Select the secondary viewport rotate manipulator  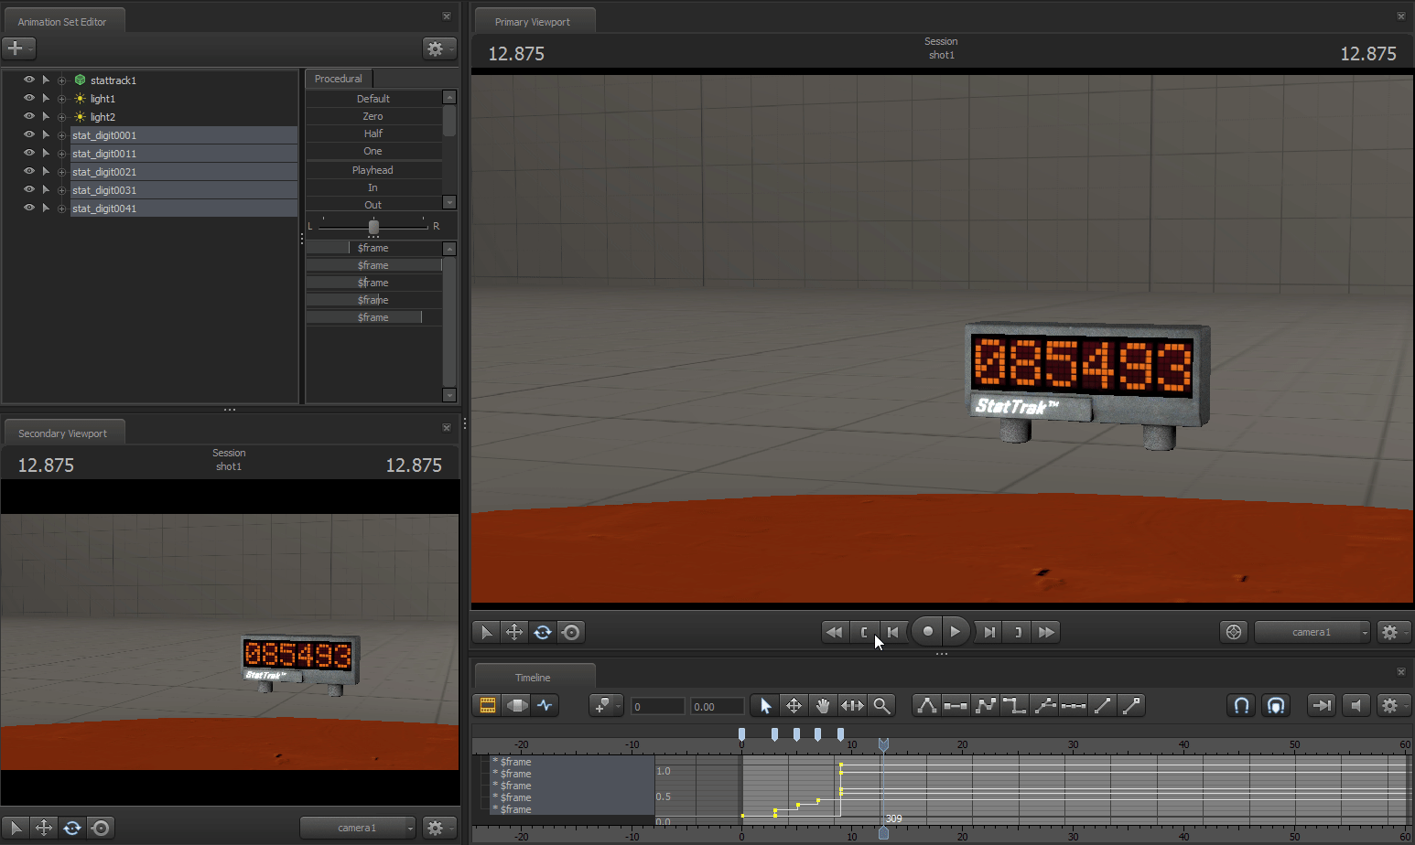72,828
